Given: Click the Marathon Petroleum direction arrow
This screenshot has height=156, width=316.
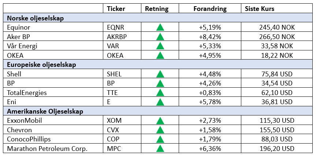Looking at the screenshot, I should click(159, 149).
